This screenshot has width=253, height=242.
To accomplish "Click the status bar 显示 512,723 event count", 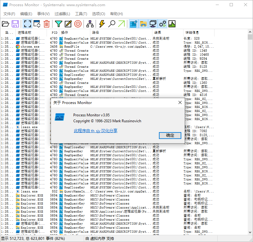I will tap(33, 239).
